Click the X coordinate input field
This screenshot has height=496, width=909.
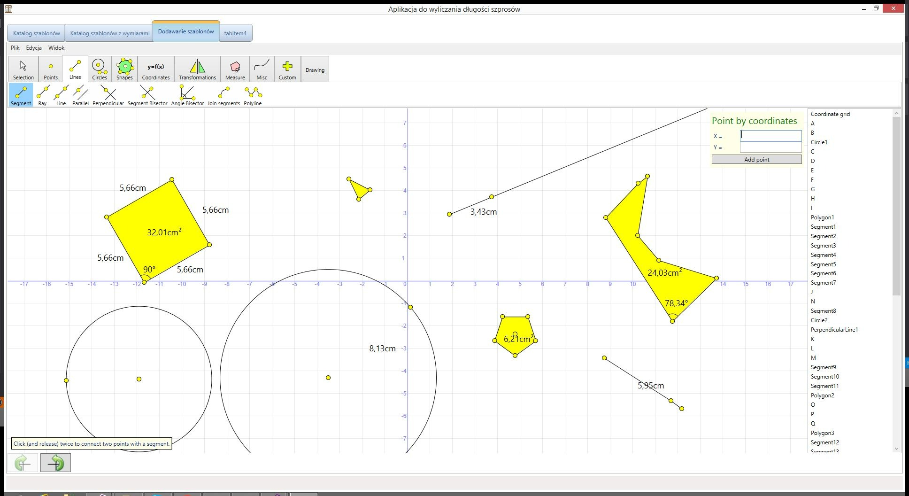[770, 136]
